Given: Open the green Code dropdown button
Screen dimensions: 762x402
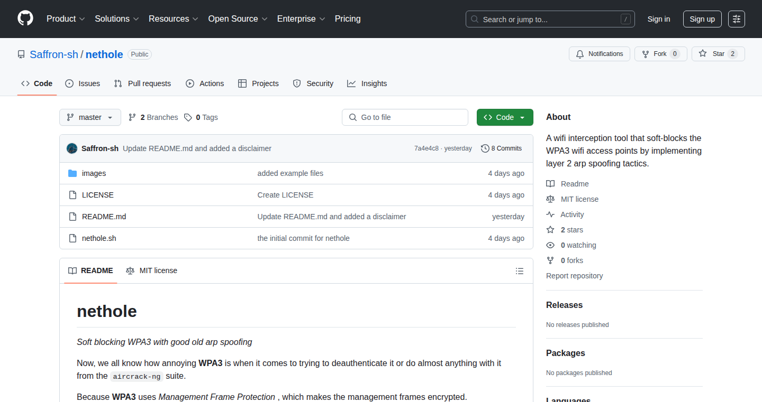Looking at the screenshot, I should pos(505,117).
